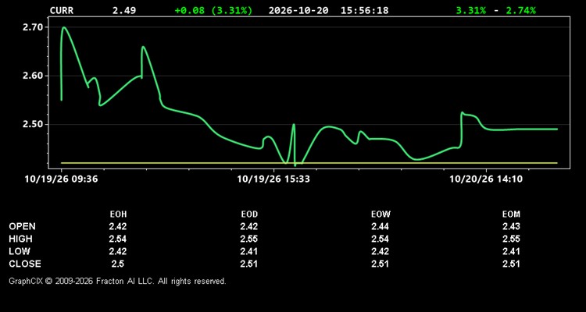
Task: Click the CLOSE row label
Action: point(25,264)
